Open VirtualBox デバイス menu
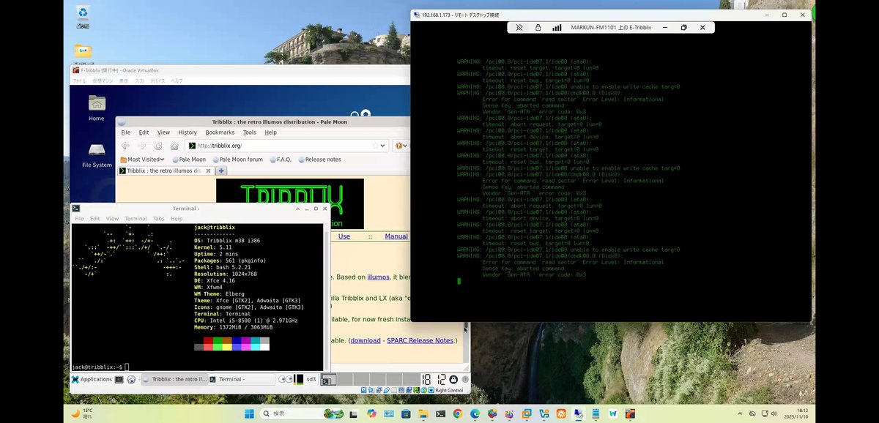Screen dimensions: 879x423 point(157,81)
